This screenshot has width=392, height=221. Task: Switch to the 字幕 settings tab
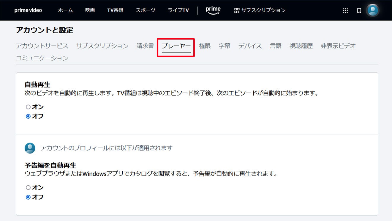tap(225, 46)
